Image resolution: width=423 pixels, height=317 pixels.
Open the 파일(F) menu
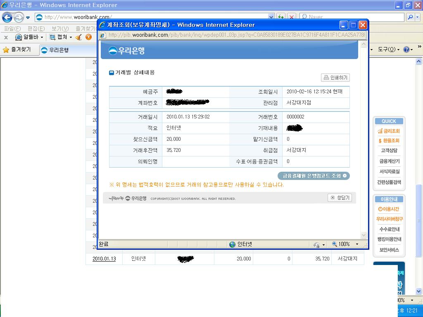click(x=12, y=28)
